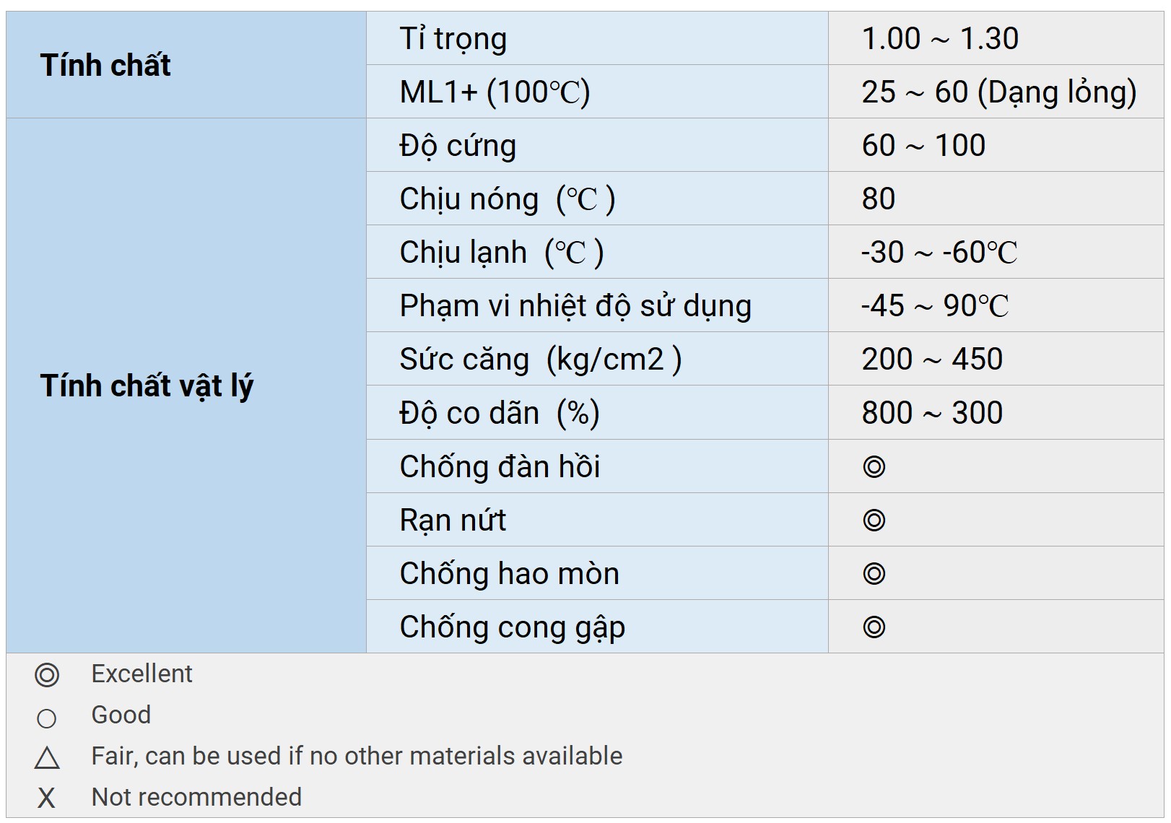This screenshot has height=823, width=1171.
Task: Select the Chịu nóng value 80
Action: [878, 199]
